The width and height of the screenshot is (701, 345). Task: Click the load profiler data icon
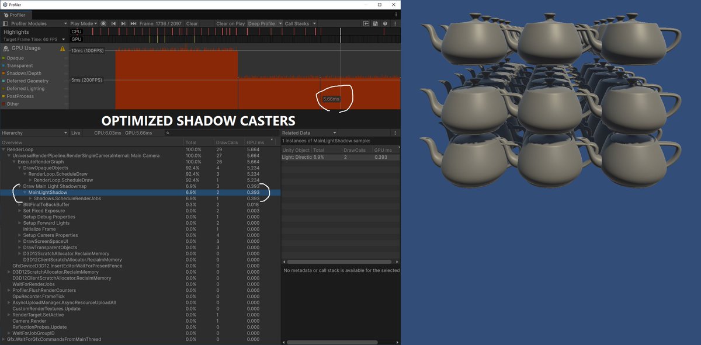click(x=366, y=23)
